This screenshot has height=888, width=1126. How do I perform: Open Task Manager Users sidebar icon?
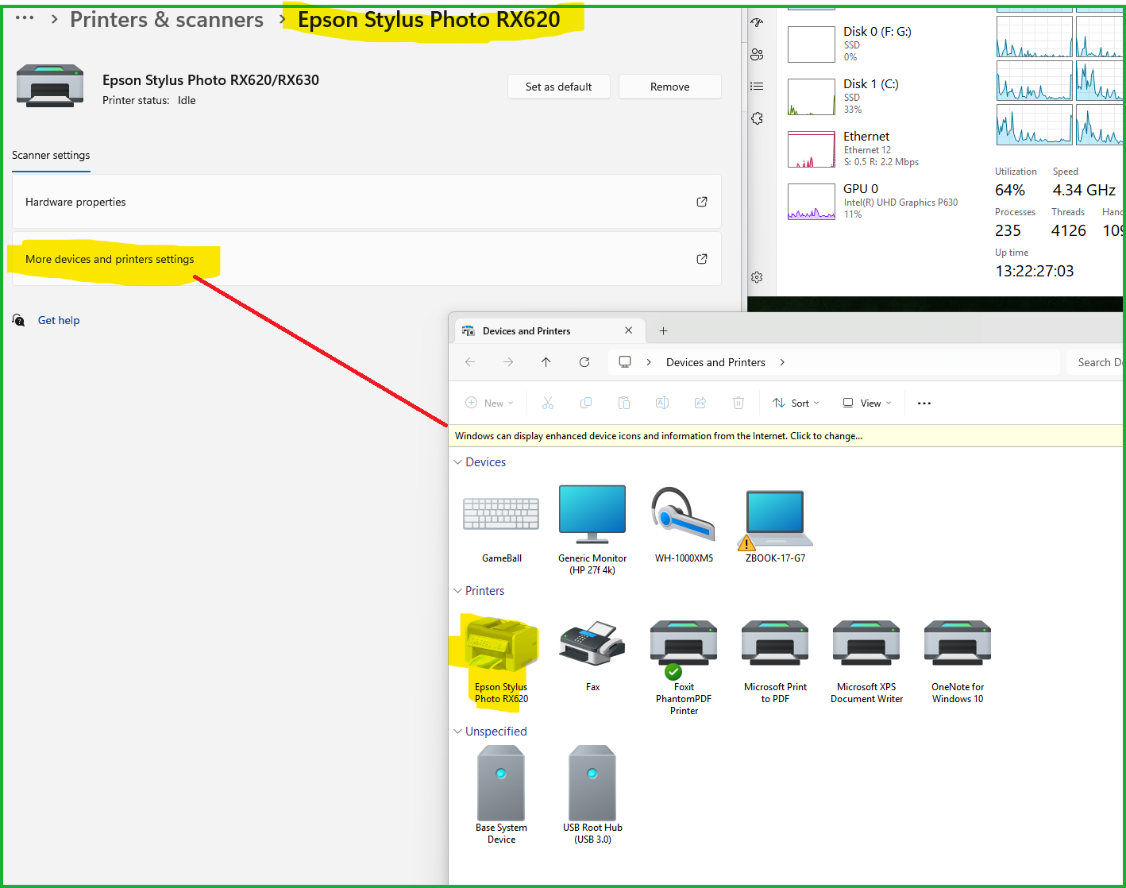point(757,54)
